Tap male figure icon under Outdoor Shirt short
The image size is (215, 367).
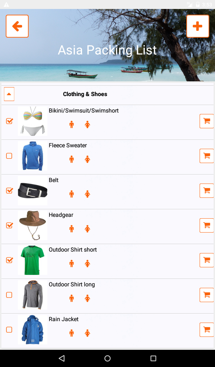pos(72,263)
